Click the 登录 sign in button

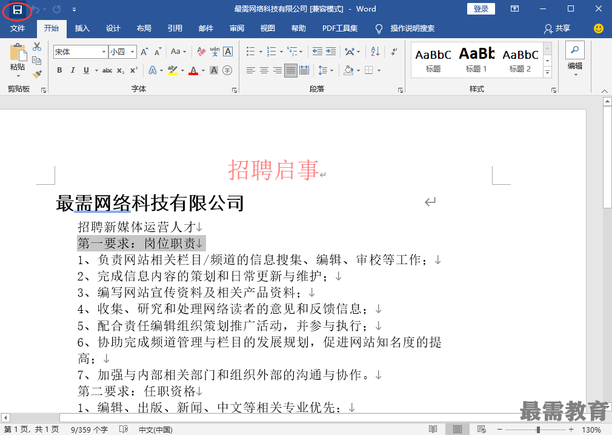coord(481,9)
